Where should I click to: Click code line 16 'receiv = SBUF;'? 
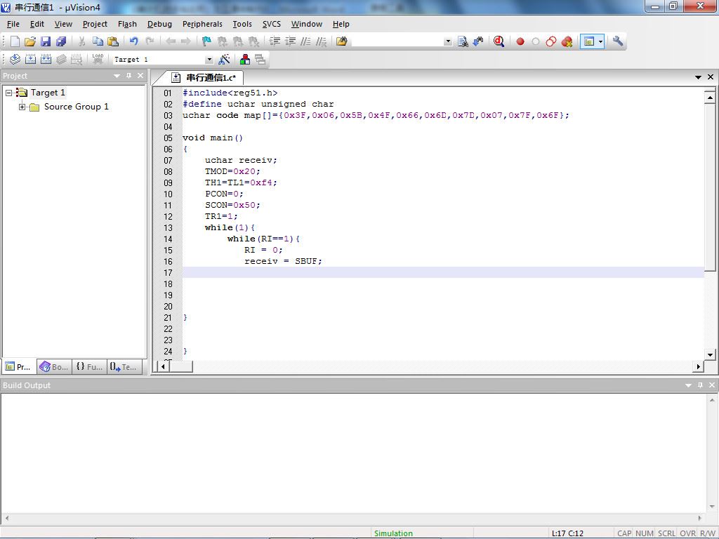click(283, 261)
